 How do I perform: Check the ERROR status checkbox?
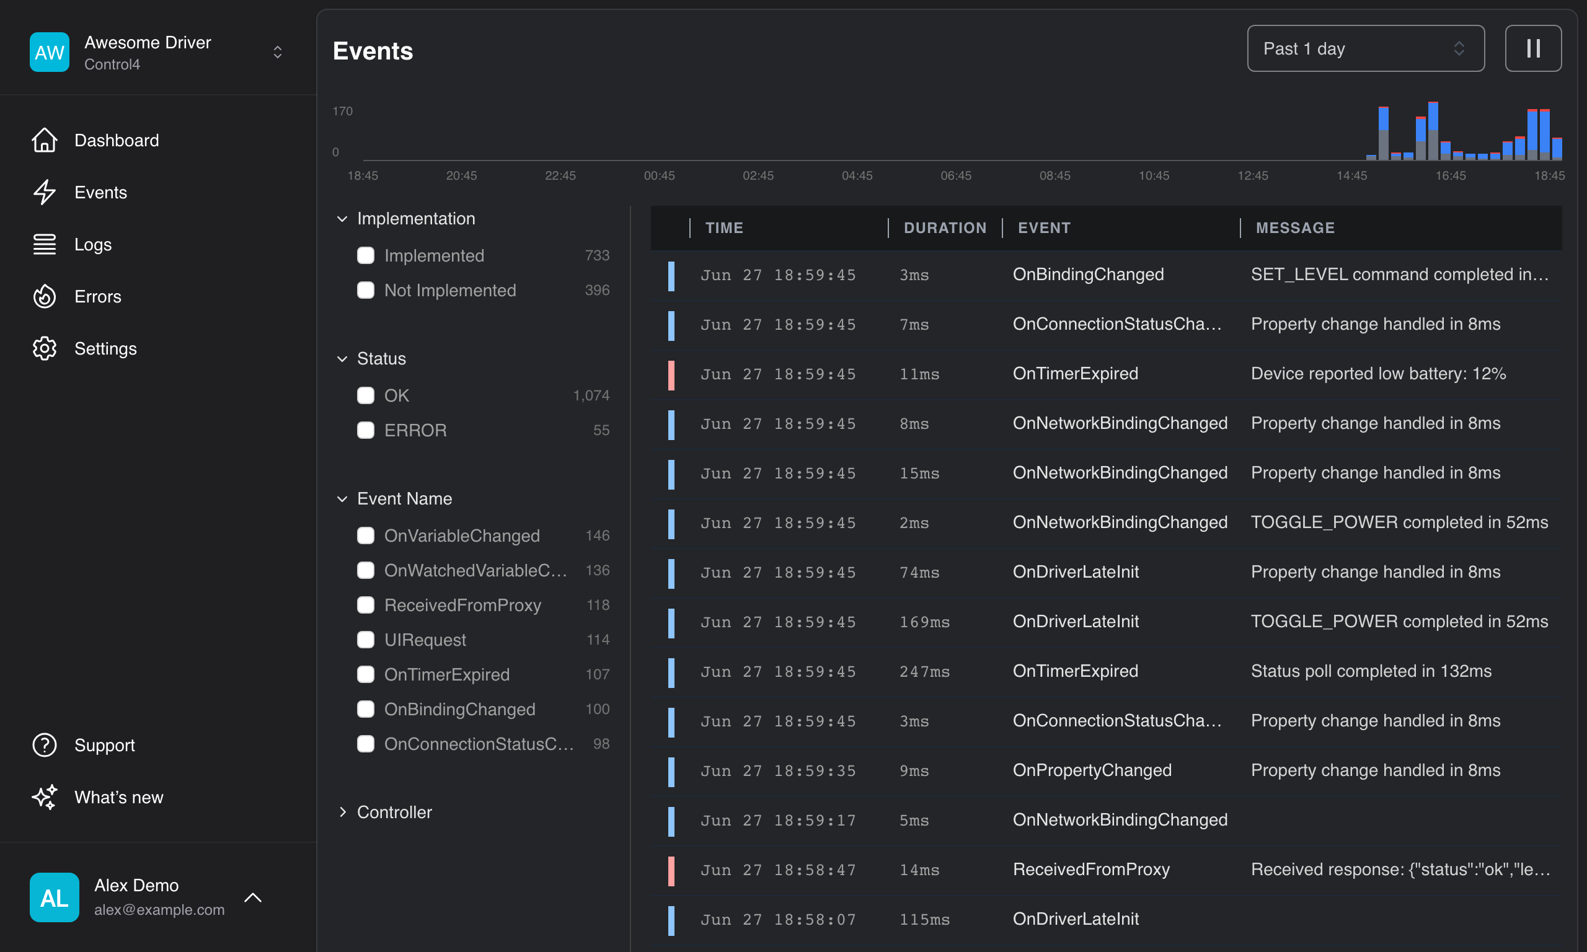366,430
